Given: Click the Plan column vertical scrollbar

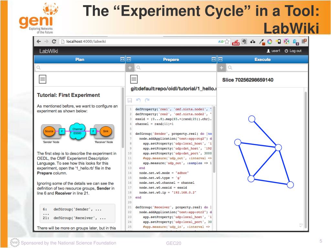Looking at the screenshot, I should click(x=123, y=118).
